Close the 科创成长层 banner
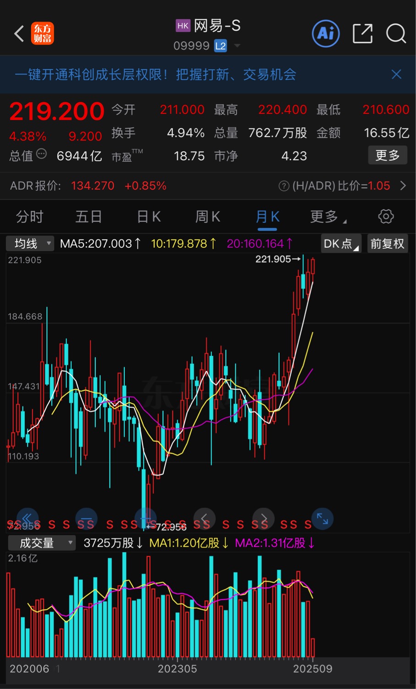Image resolution: width=416 pixels, height=689 pixels. coord(397,74)
